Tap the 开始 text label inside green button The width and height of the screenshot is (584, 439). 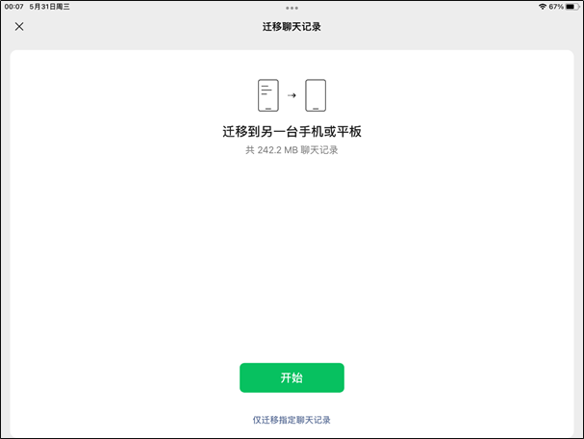pos(292,377)
